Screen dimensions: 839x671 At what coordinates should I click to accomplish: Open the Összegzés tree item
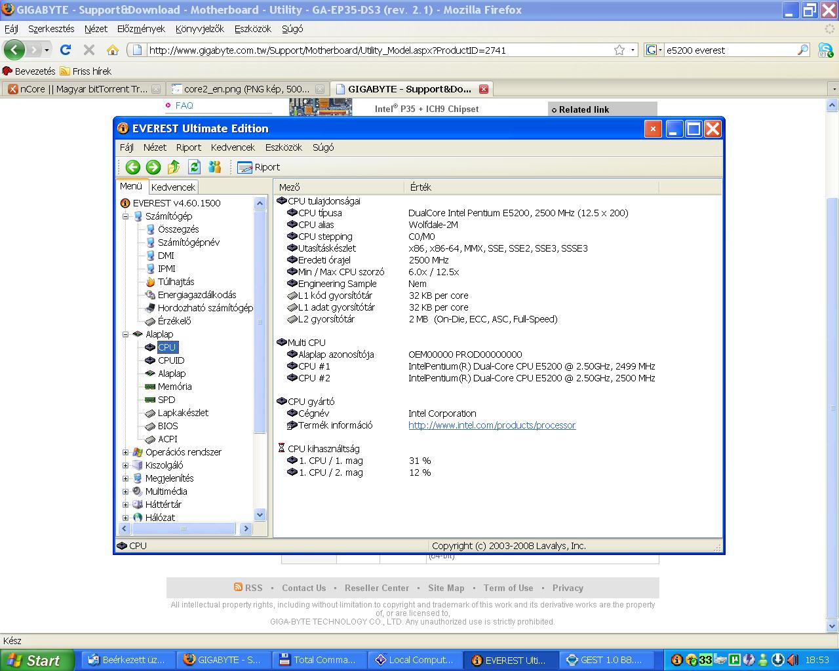(178, 229)
